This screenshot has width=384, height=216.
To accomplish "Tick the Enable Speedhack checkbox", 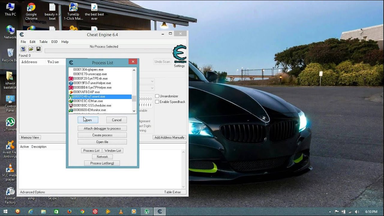I will (x=157, y=102).
